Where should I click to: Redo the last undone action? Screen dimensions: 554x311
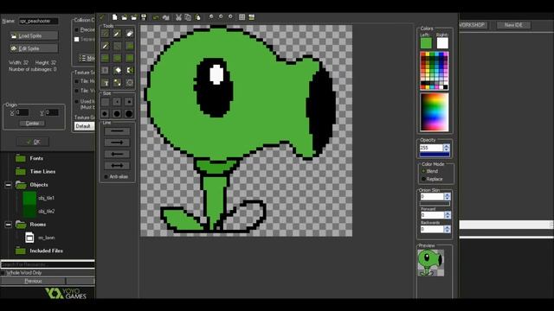click(165, 17)
